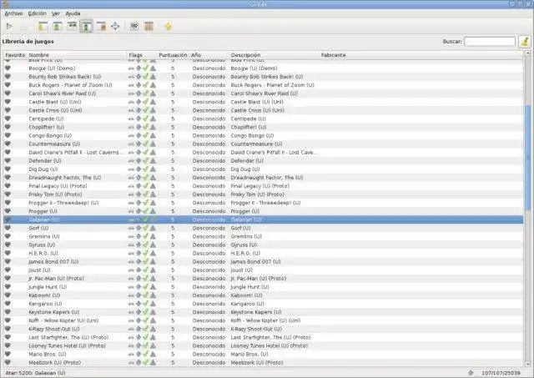The image size is (534, 378).
Task: Select Jr. Pac-Man (U) (Proto) row
Action: click(264, 278)
